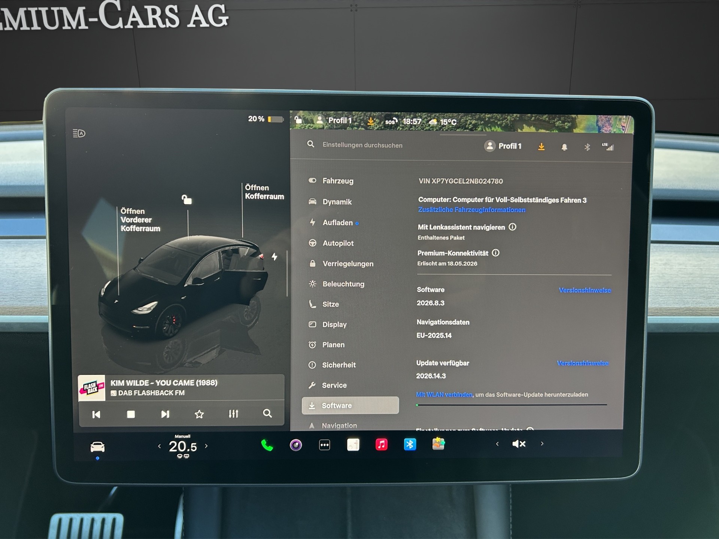The height and width of the screenshot is (539, 719).
Task: Tap Öffnen Kofferraum for the rear trunk
Action: [x=264, y=192]
